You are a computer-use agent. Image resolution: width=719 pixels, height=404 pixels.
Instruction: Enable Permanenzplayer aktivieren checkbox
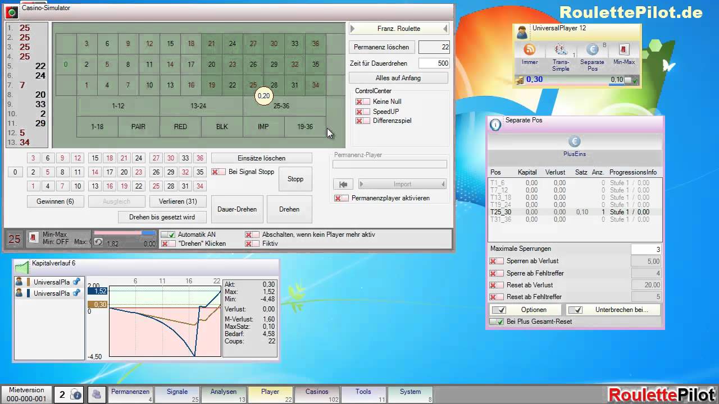point(342,198)
